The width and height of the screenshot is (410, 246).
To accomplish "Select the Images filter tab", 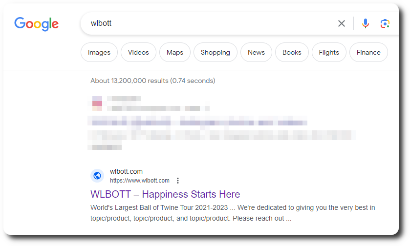I will point(99,53).
